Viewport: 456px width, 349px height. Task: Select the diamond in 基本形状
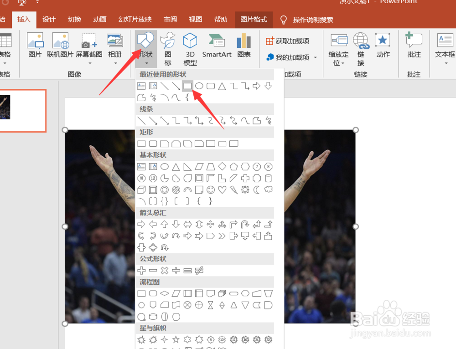click(x=222, y=166)
